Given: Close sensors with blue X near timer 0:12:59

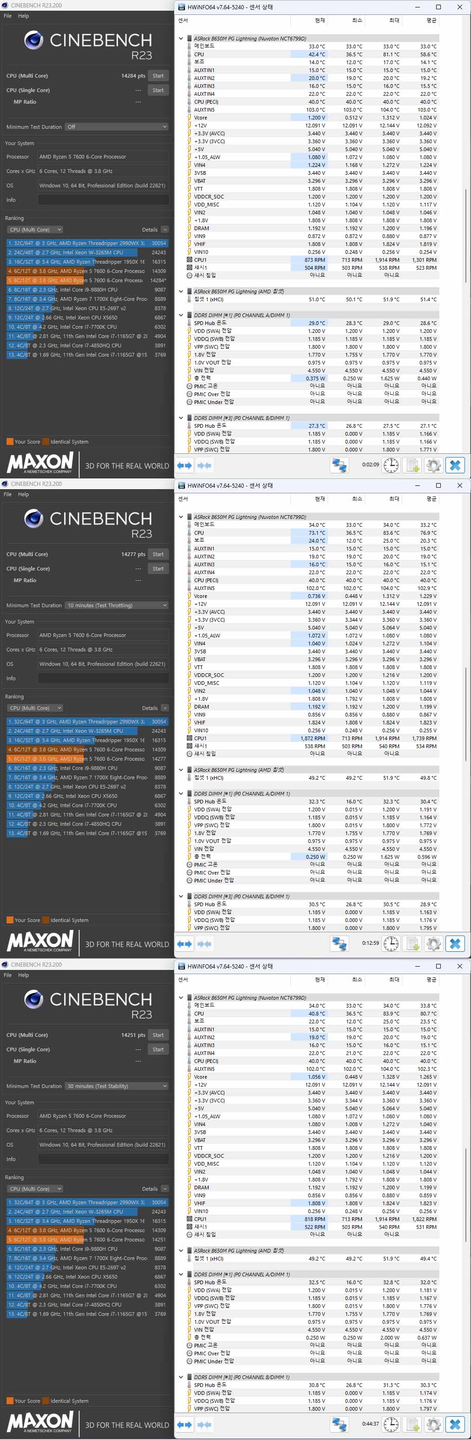Looking at the screenshot, I should pos(455,943).
